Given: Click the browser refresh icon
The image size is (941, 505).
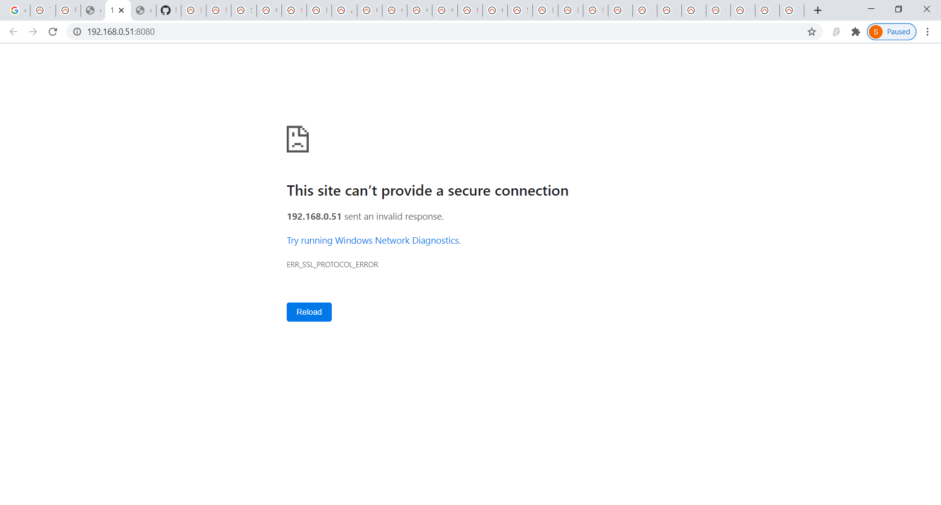Looking at the screenshot, I should 53,32.
